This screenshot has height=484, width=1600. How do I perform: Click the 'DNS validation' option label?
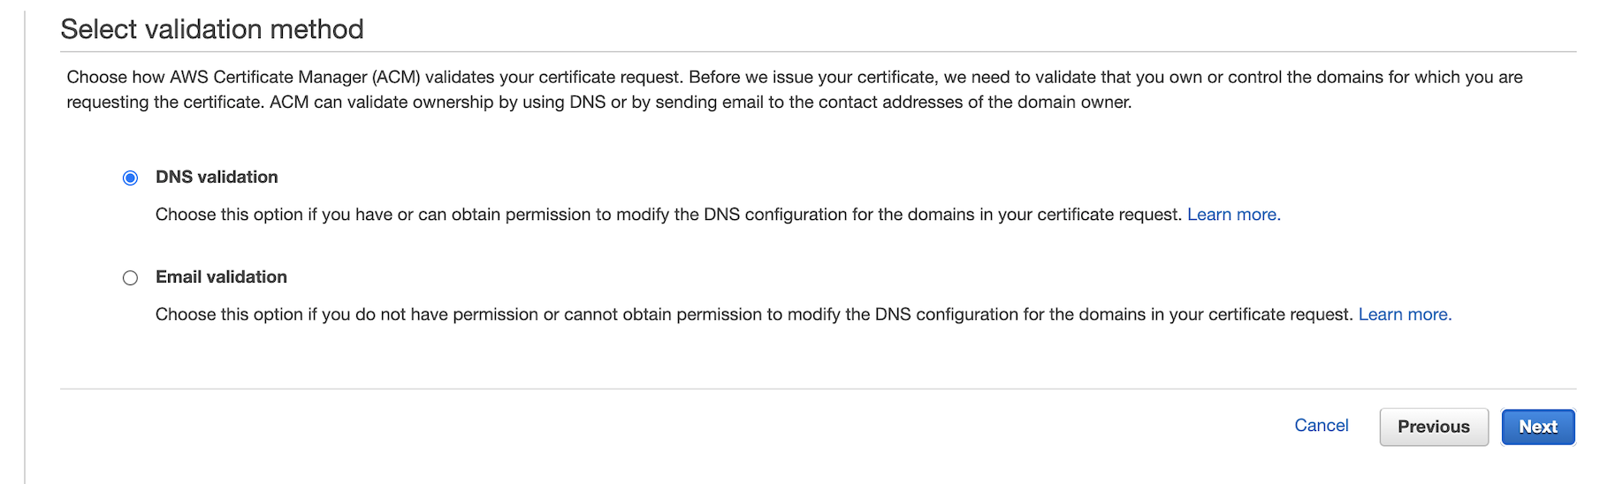coord(217,177)
